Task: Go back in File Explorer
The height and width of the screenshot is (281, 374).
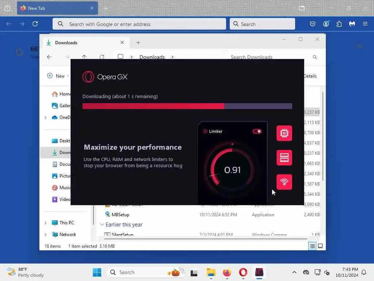Action: 49,57
